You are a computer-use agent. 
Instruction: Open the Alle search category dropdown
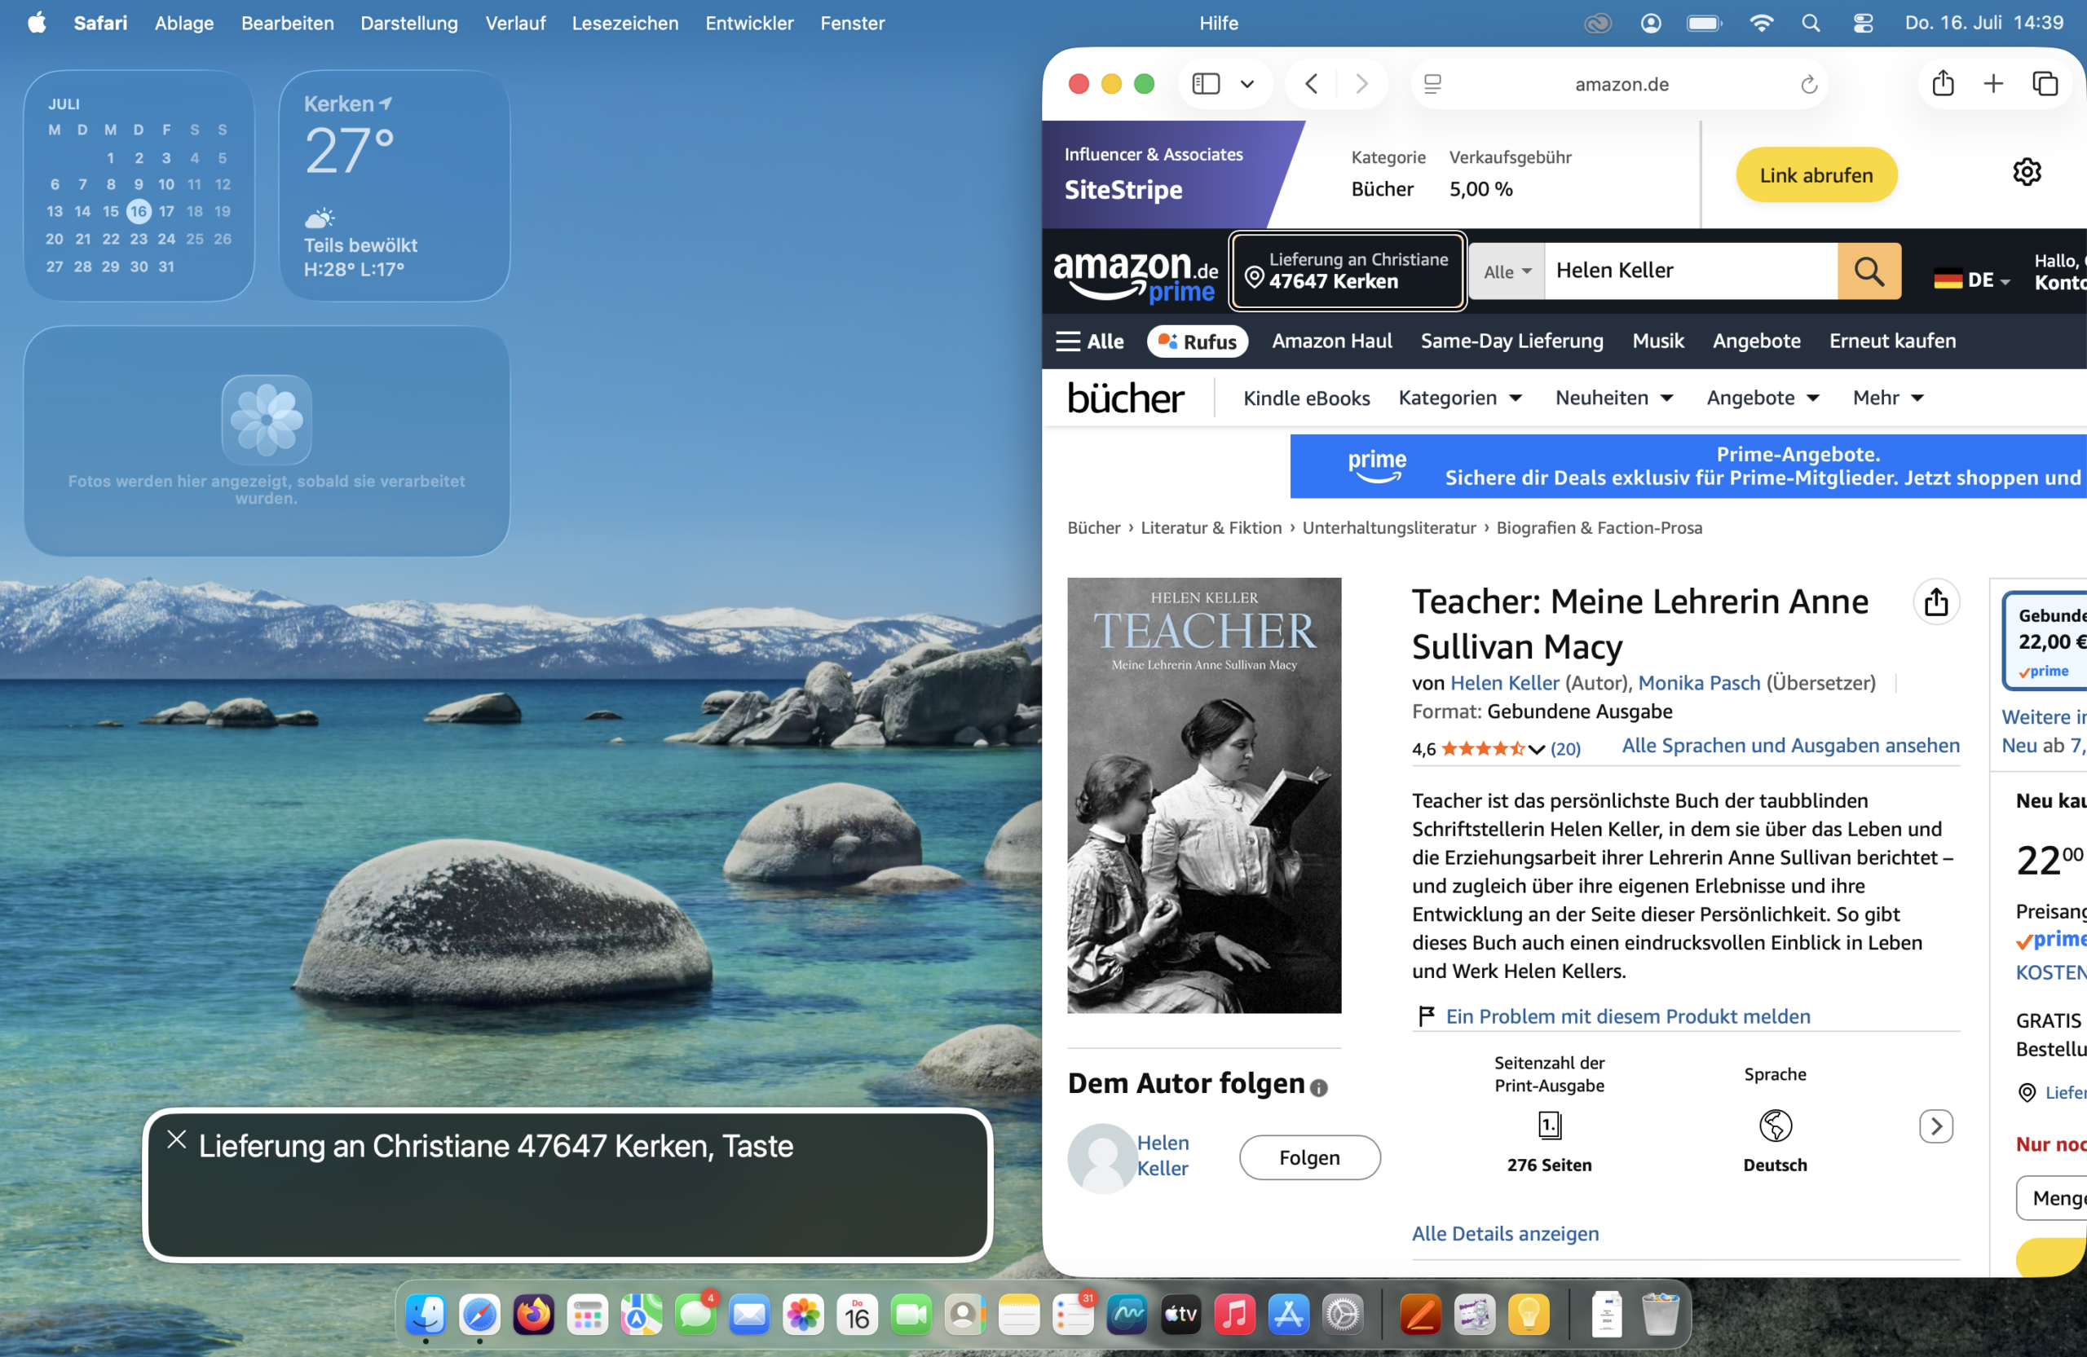point(1507,271)
